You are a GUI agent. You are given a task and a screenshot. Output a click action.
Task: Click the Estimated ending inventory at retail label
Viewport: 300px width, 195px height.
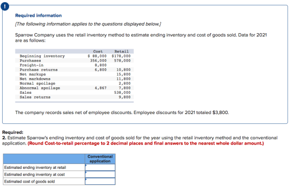pos(35,168)
